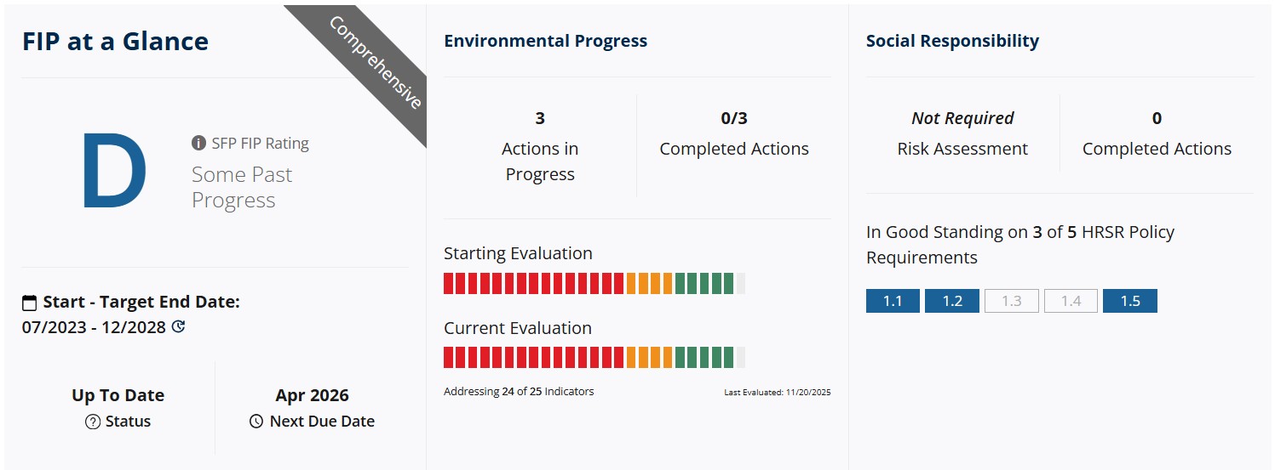Select the Environmental Progress heading
Screen dimensions: 1275x470
tap(545, 41)
